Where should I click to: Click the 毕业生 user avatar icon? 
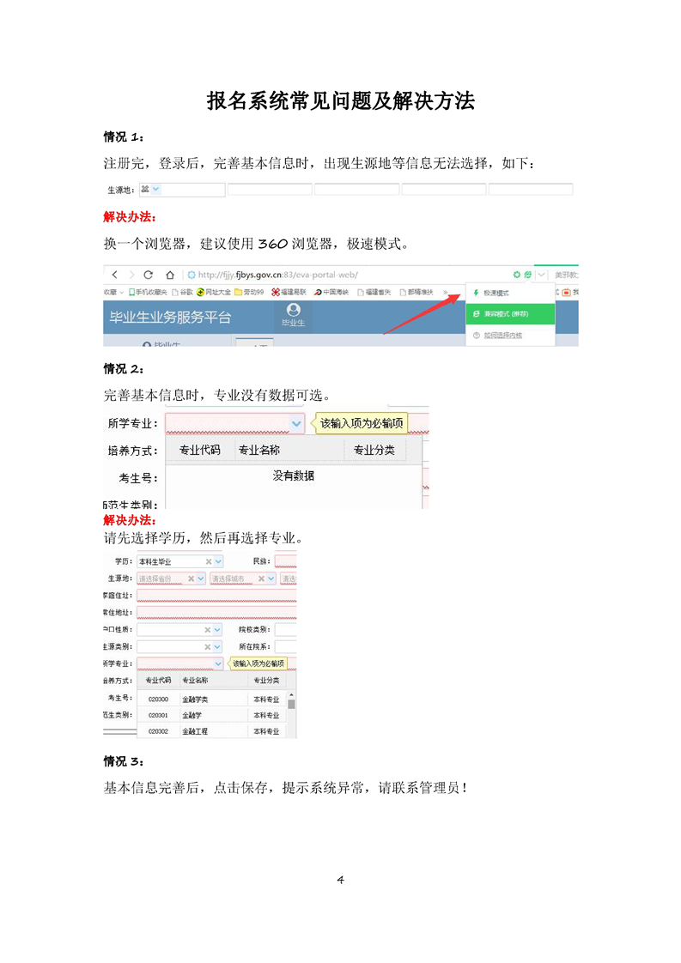click(x=294, y=311)
